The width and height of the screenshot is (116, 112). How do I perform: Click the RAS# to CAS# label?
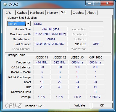[21, 72]
